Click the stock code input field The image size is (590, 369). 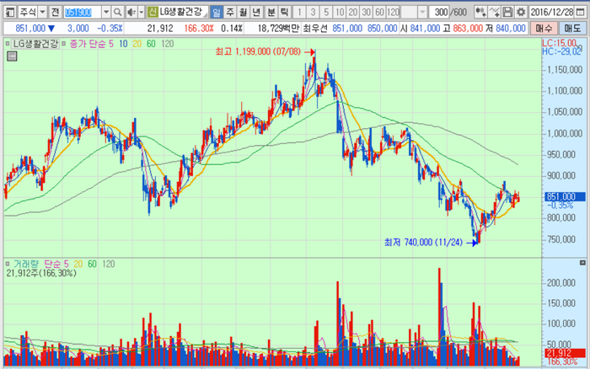point(82,13)
